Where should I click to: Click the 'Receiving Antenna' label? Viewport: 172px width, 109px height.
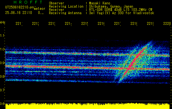pyautogui.click(x=65, y=13)
